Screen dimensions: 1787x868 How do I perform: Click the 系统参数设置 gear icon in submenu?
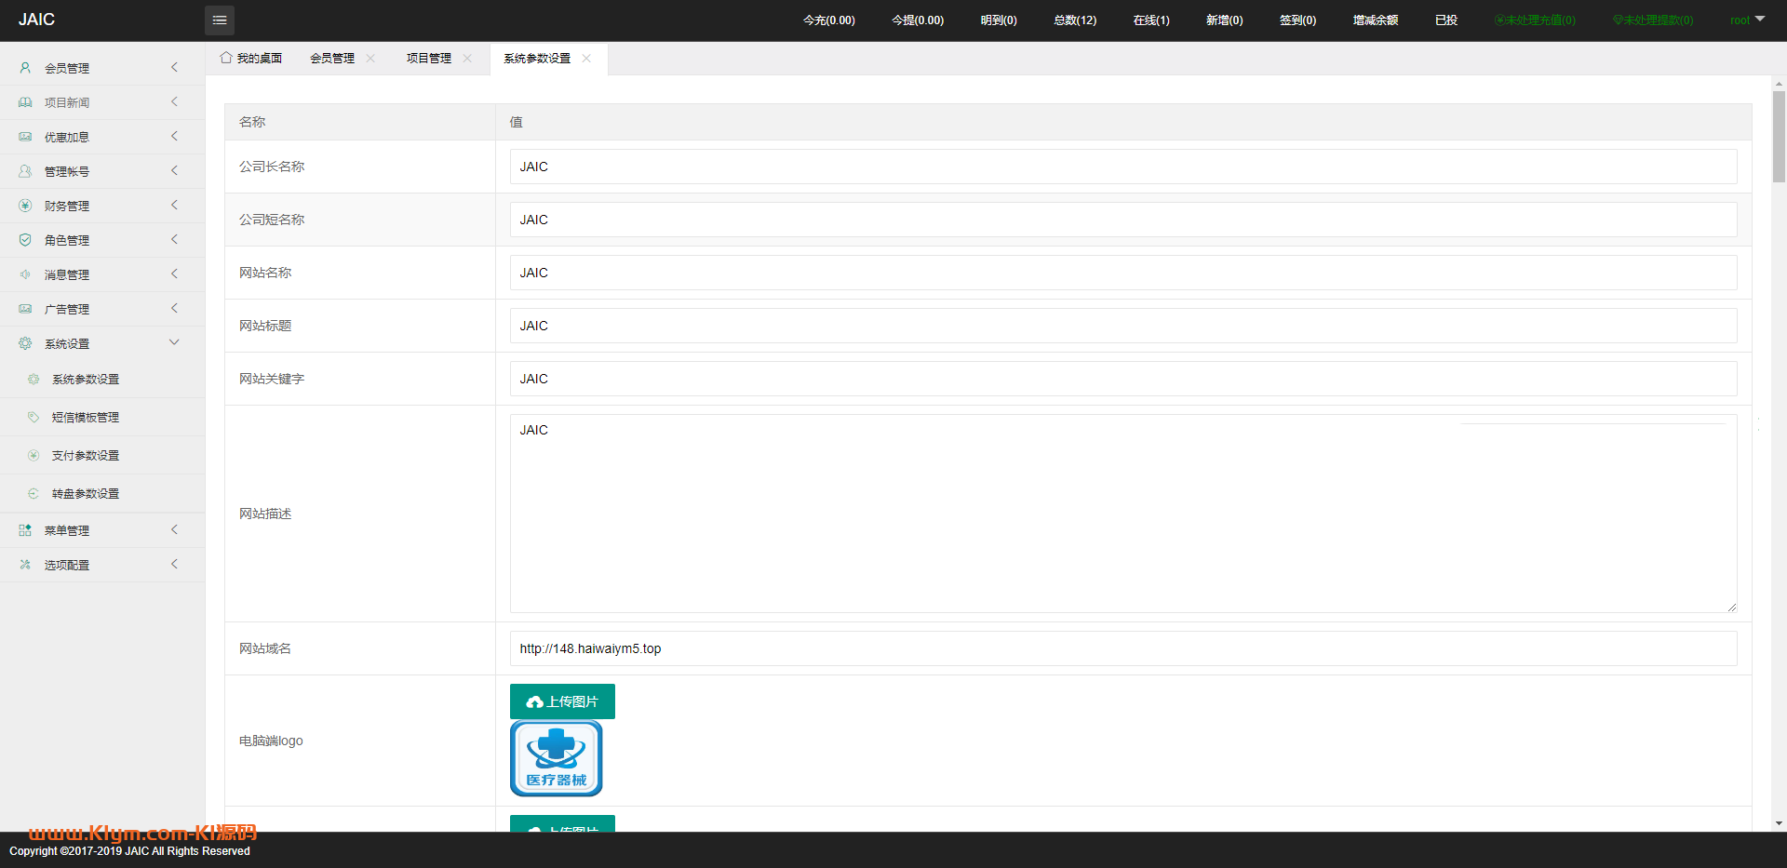[34, 380]
